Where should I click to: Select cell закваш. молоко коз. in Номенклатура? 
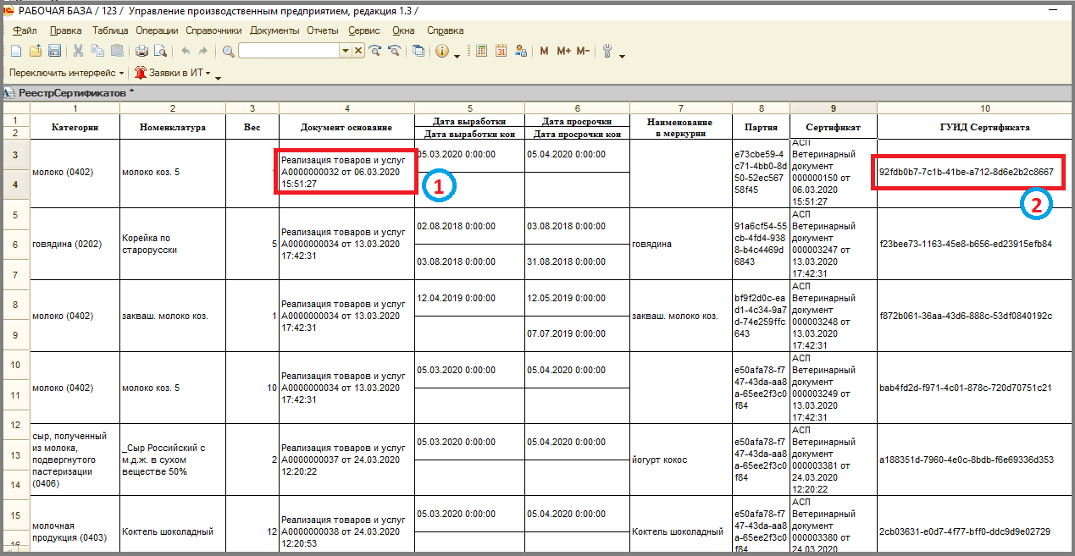(173, 316)
